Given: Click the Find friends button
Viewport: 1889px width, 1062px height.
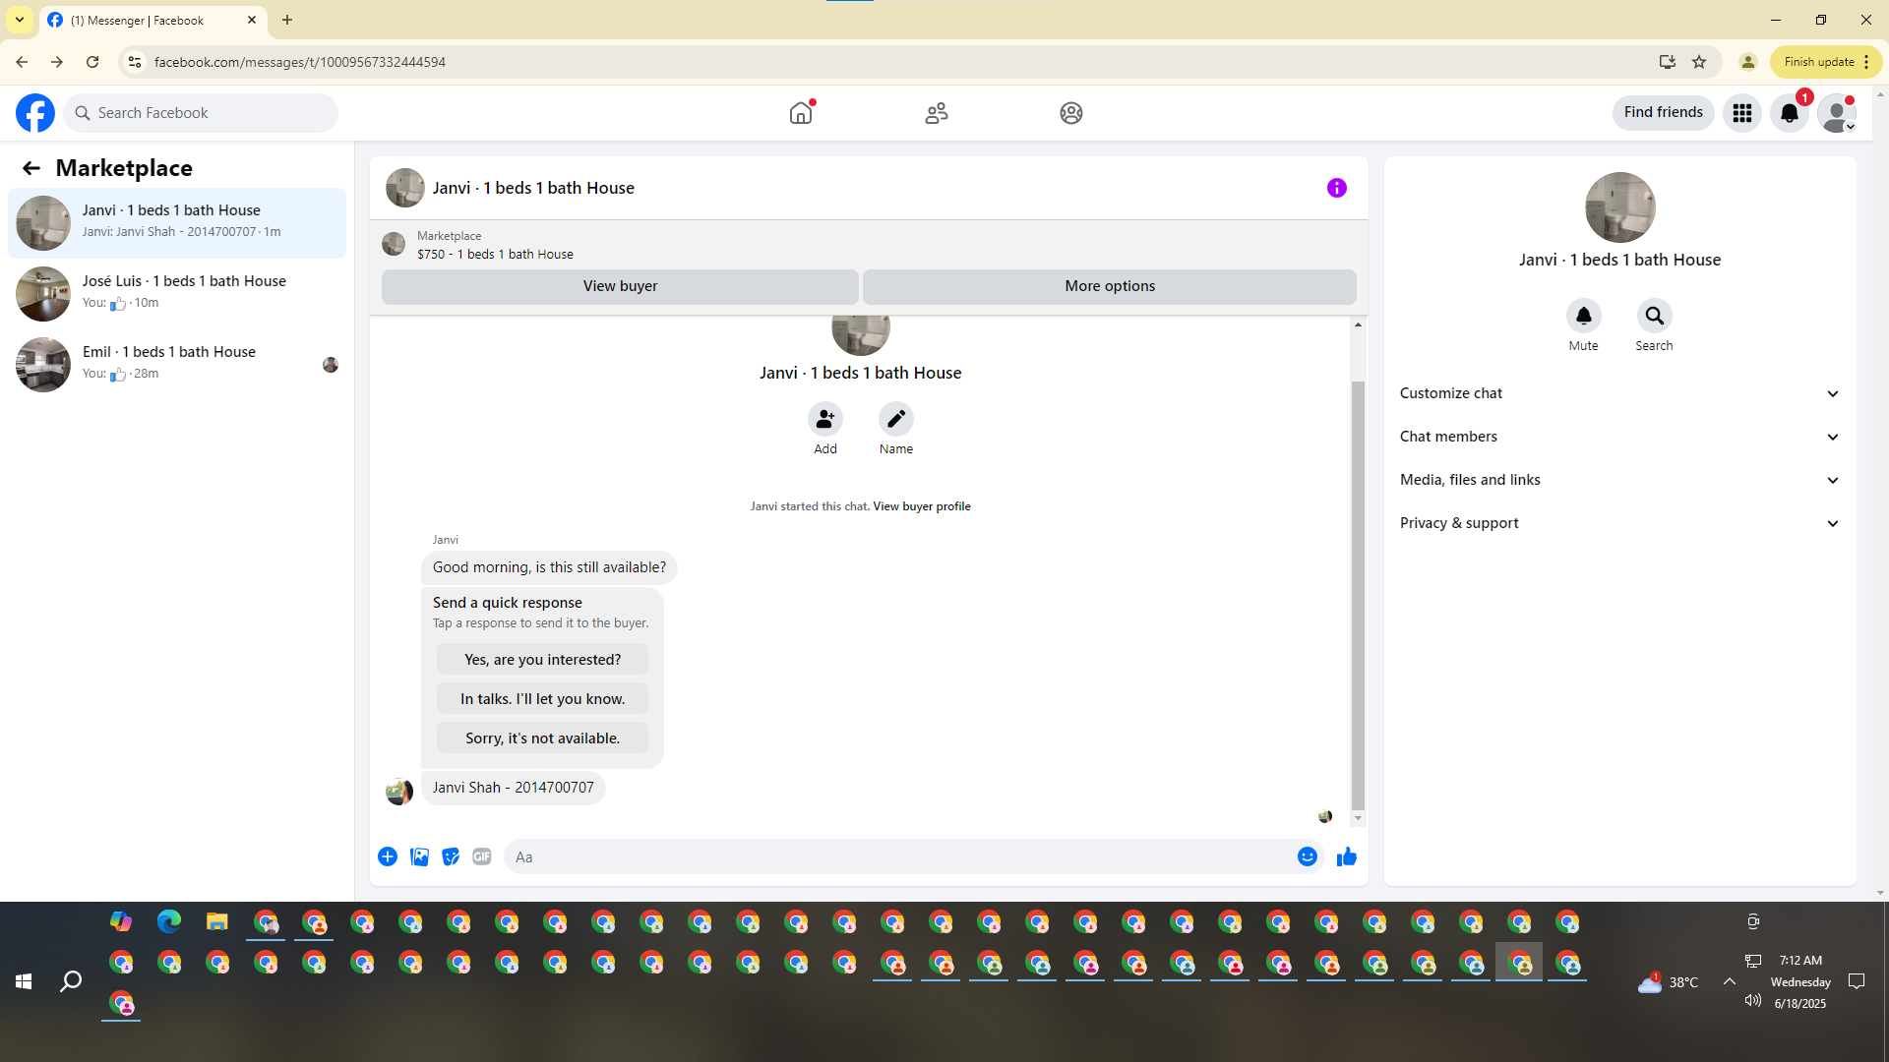Looking at the screenshot, I should point(1664,112).
